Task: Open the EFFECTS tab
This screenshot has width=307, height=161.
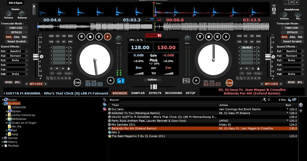Action: (155, 93)
